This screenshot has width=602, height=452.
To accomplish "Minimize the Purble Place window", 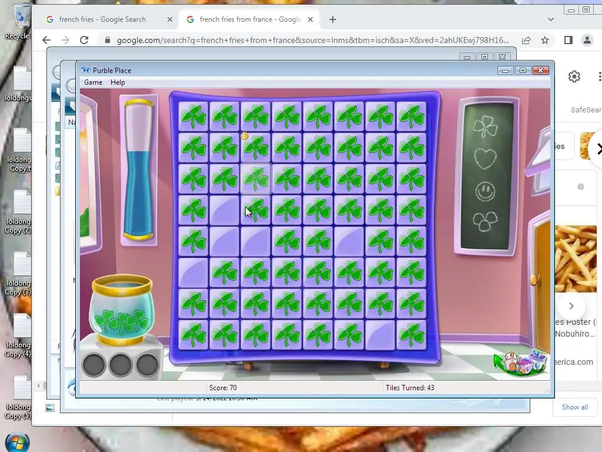I will [x=505, y=71].
